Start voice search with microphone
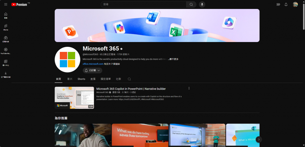The height and width of the screenshot is (147, 305). (x=202, y=4)
